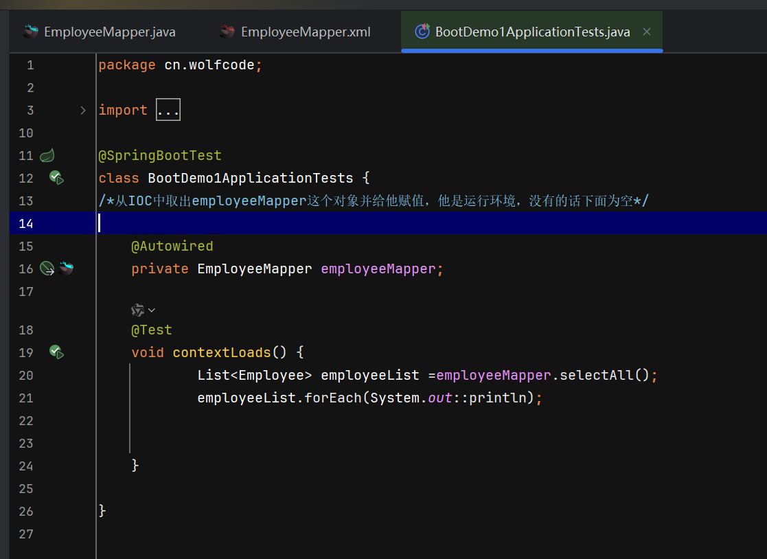Run the test class from line 12 gutter icon

[x=57, y=178]
